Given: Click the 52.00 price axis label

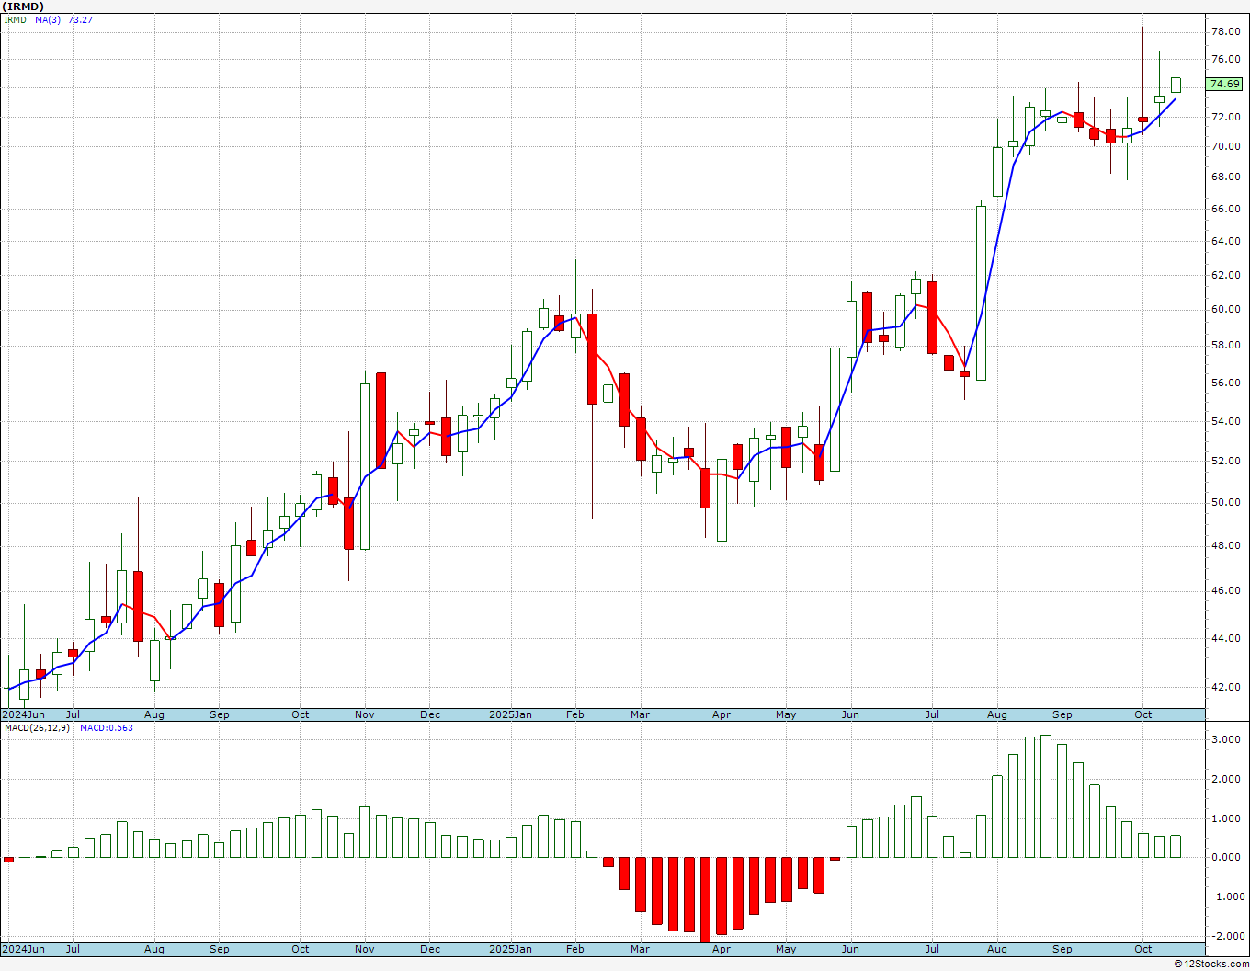Looking at the screenshot, I should click(x=1225, y=461).
